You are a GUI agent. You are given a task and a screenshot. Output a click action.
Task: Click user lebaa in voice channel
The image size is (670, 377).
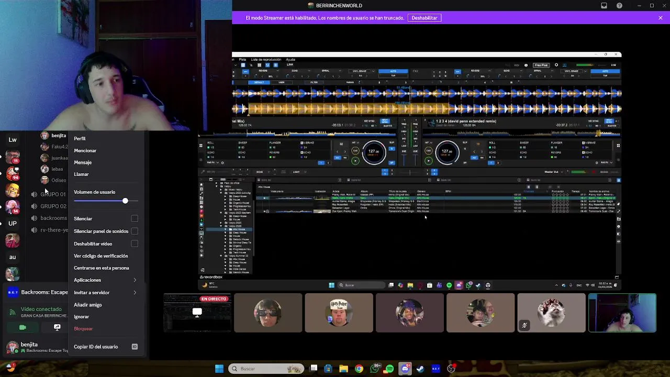[x=52, y=169]
